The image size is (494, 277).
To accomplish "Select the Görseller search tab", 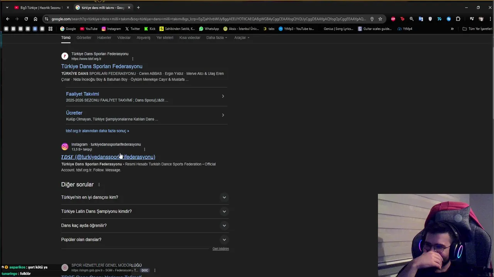I will 84,38.
